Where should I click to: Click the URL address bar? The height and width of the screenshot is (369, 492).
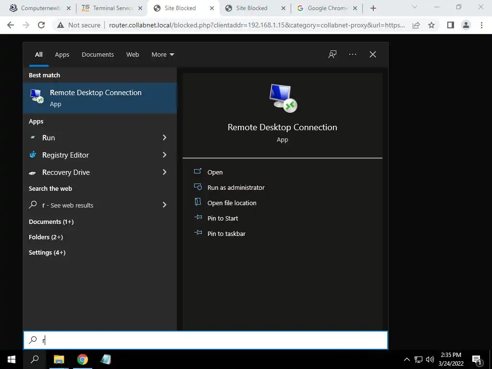pyautogui.click(x=257, y=25)
